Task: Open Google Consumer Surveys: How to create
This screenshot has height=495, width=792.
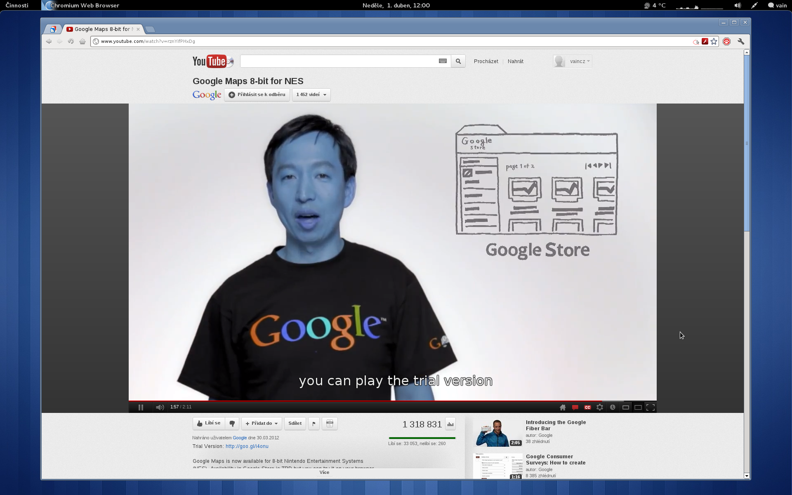Action: coord(556,460)
